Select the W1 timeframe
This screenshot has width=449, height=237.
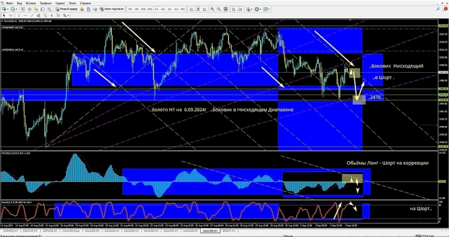click(x=176, y=9)
